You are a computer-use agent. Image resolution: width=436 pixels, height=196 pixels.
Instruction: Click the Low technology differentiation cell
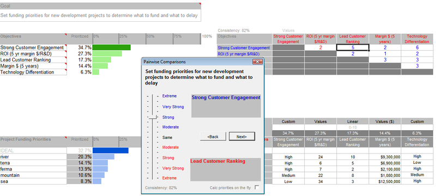tap(417, 163)
